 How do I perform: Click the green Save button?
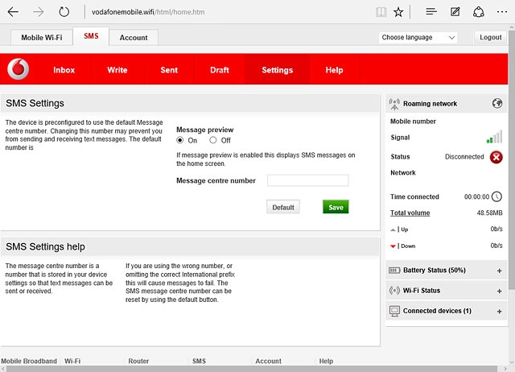point(336,207)
